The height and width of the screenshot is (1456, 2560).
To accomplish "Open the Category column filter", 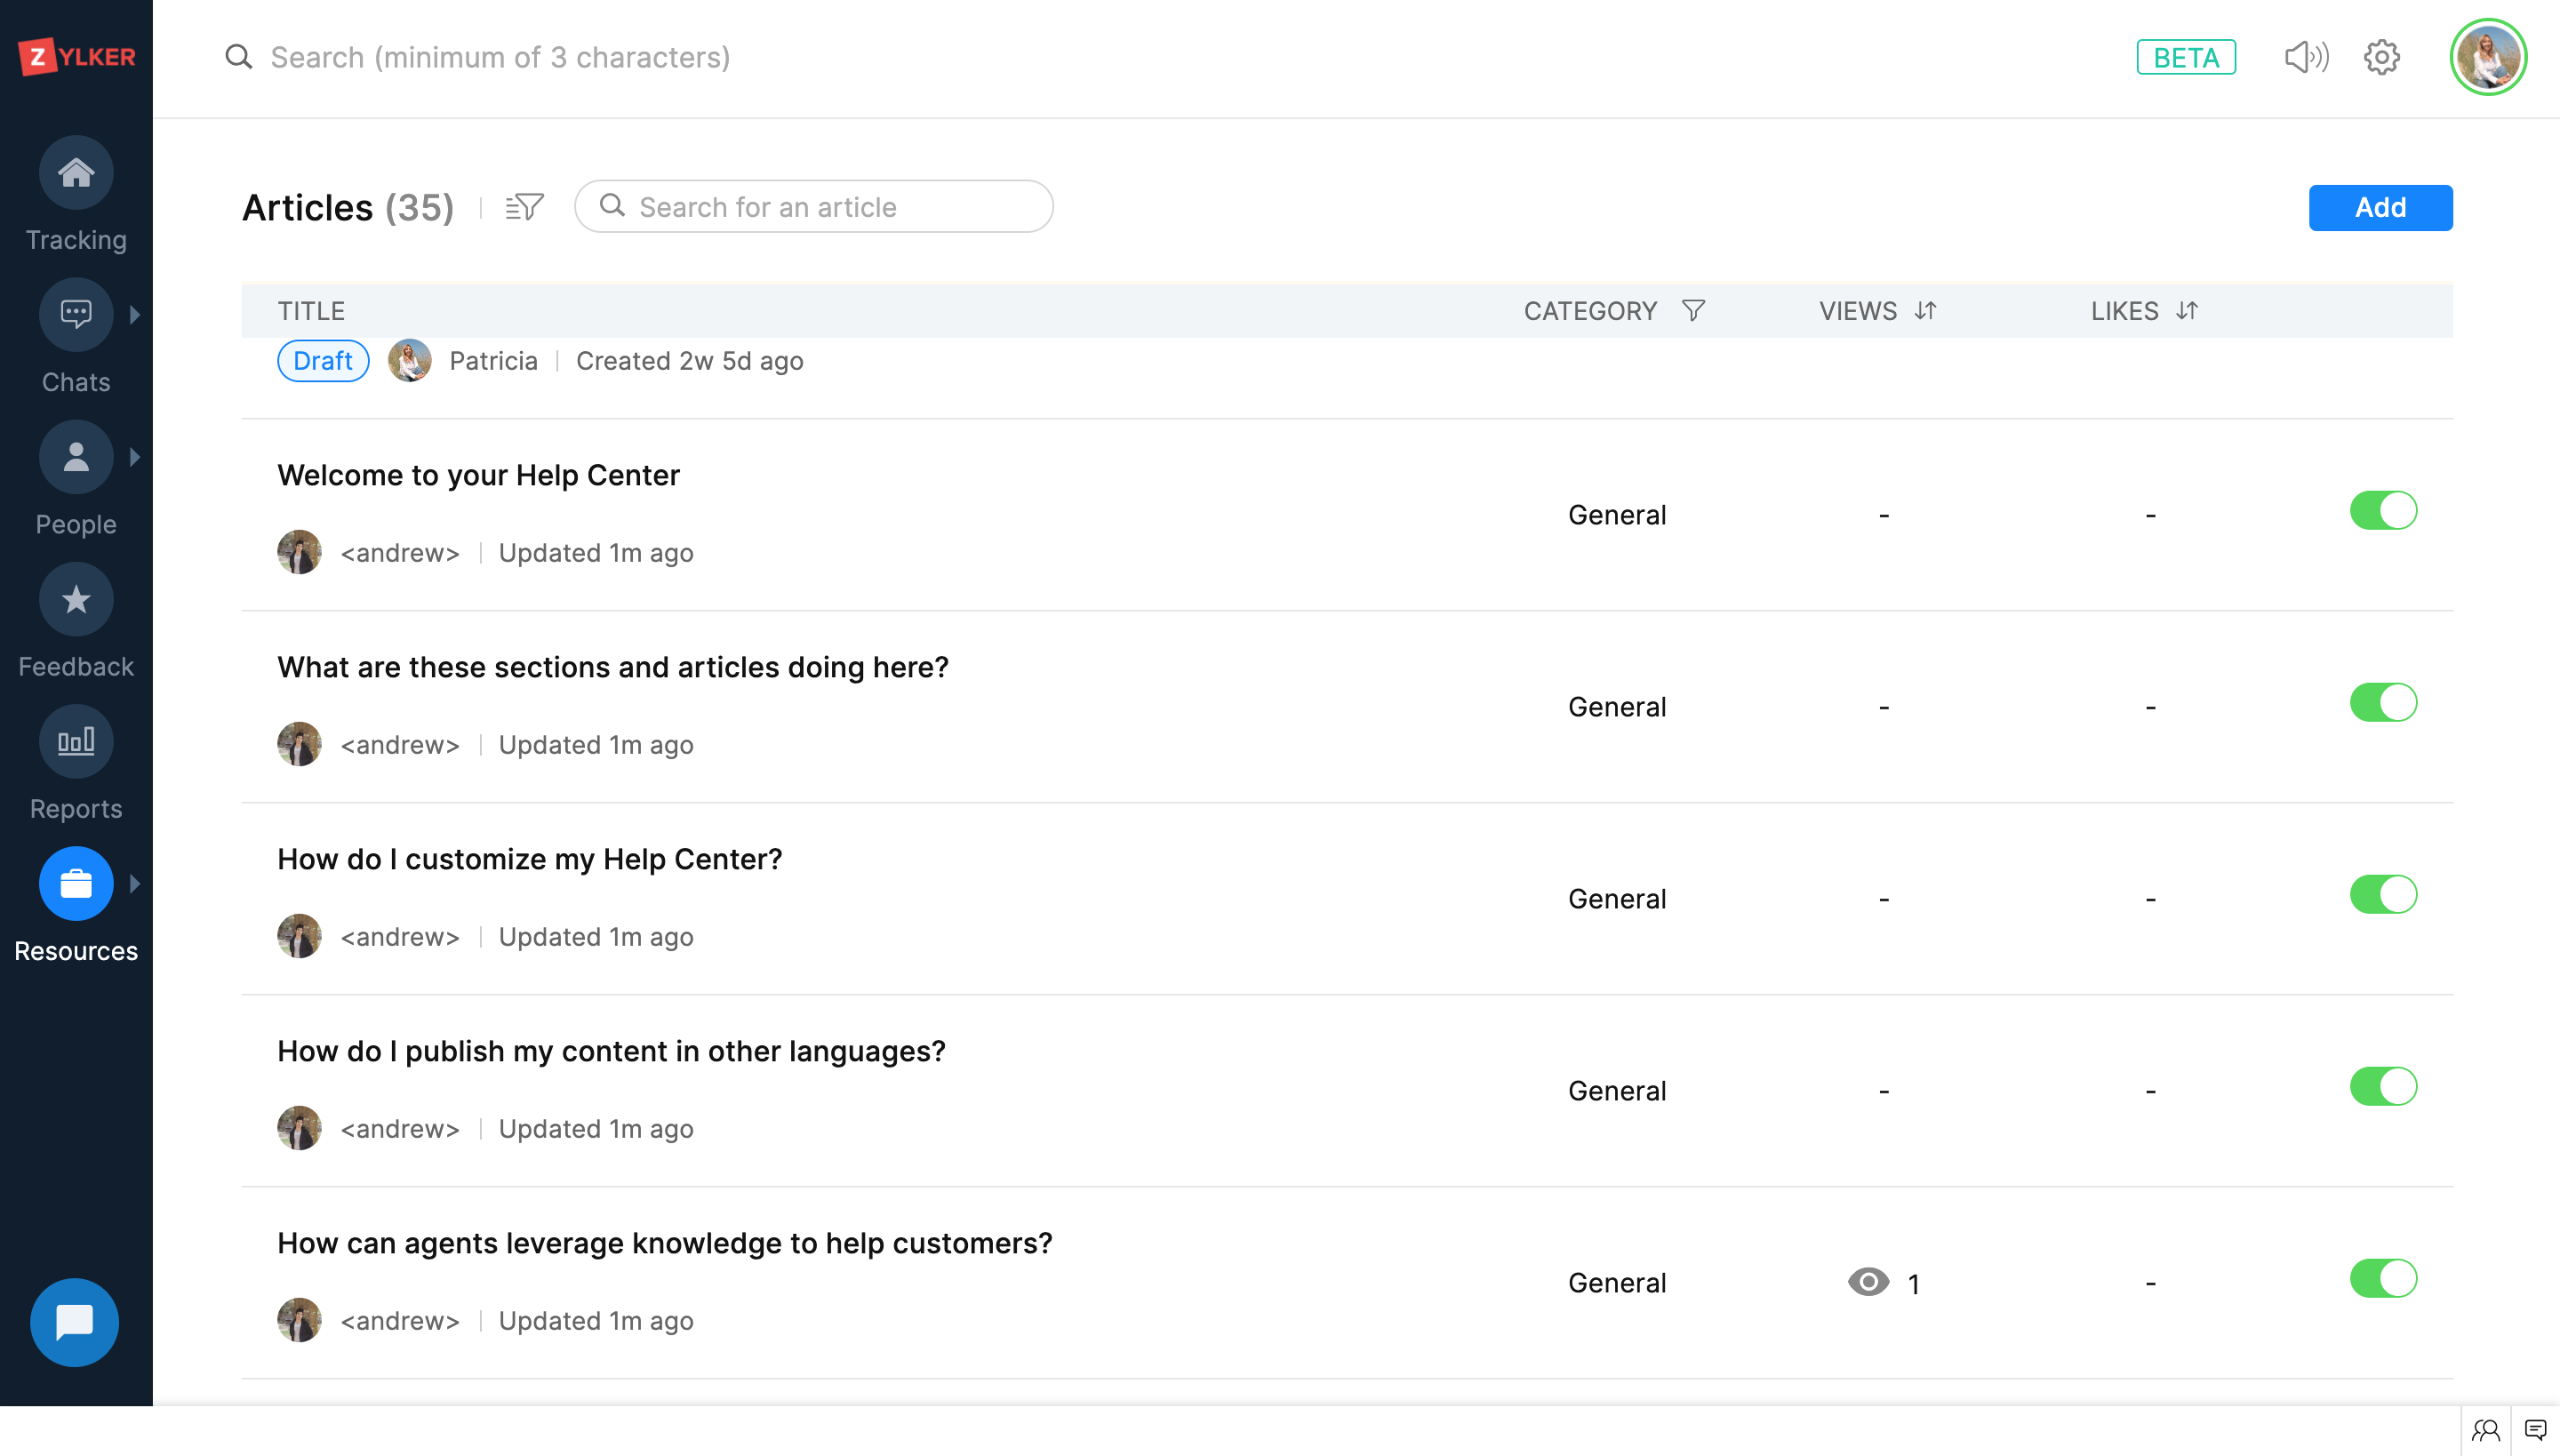I will [1693, 311].
